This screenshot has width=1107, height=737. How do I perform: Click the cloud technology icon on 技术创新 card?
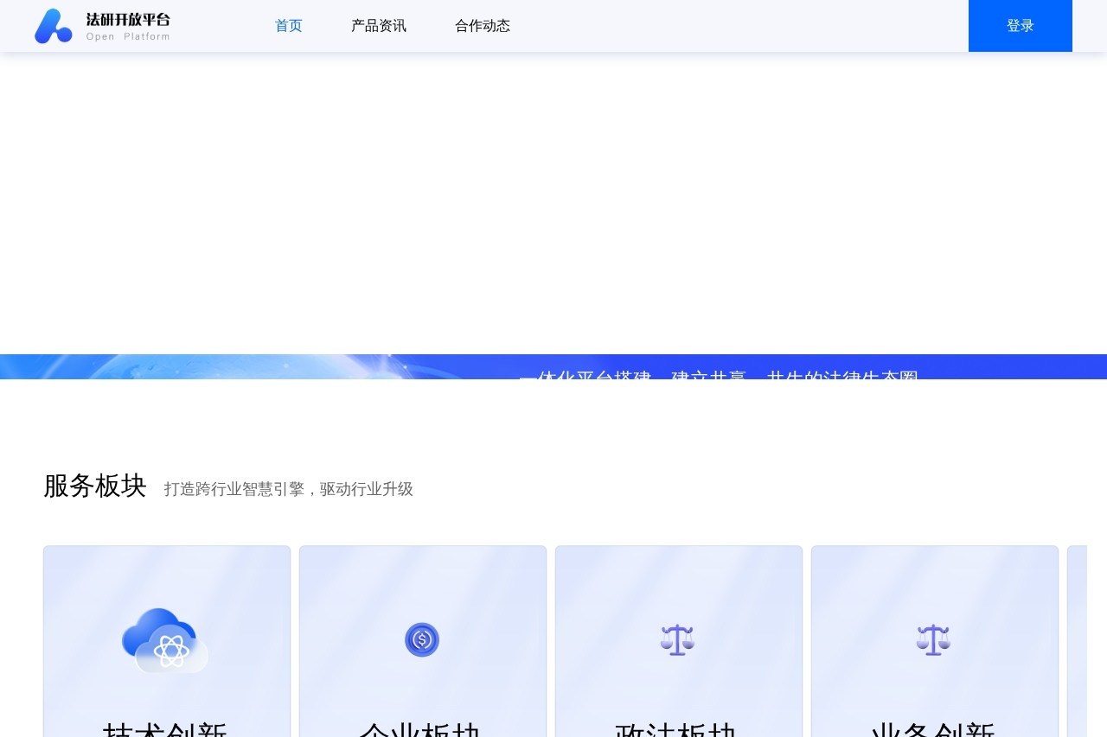coord(166,639)
